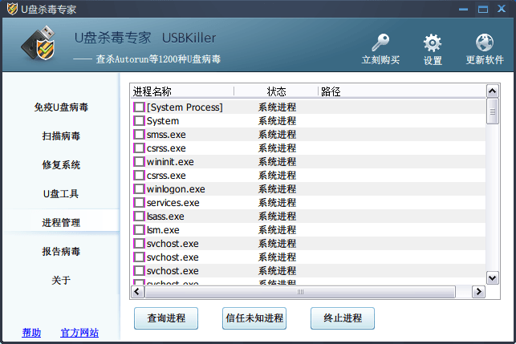Minimize the U盘杀毒专家 window
The height and width of the screenshot is (344, 516).
tap(463, 9)
